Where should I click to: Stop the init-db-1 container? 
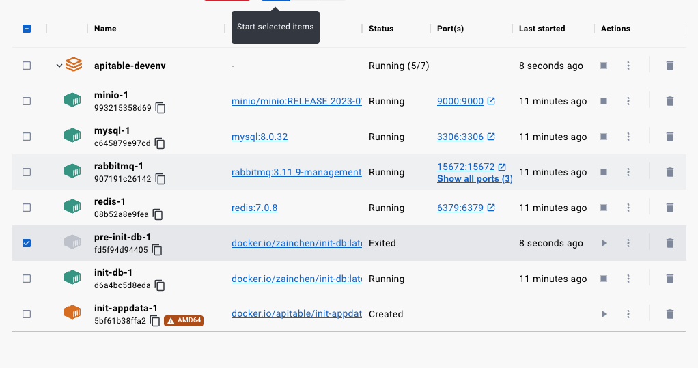click(604, 279)
